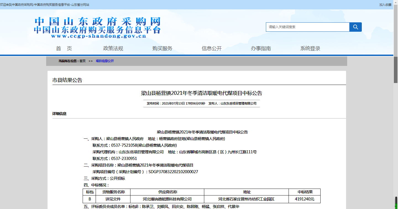Open the 首页 navigation menu item
The width and height of the screenshot is (398, 209).
pos(64,48)
